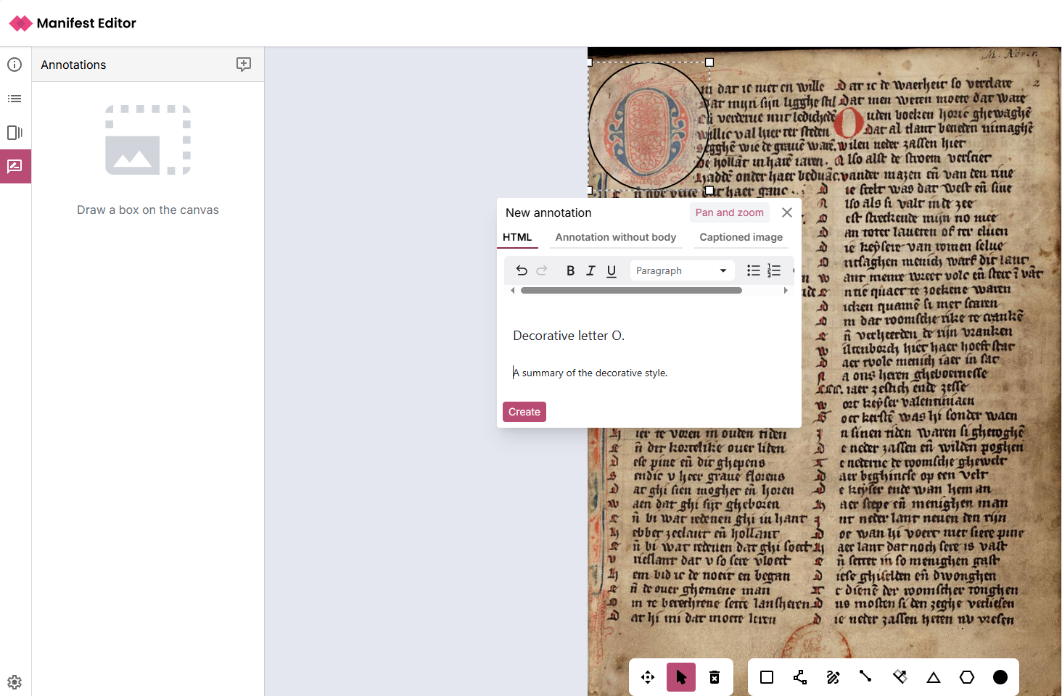
Task: Select the Rectangle annotation tool
Action: (x=766, y=677)
